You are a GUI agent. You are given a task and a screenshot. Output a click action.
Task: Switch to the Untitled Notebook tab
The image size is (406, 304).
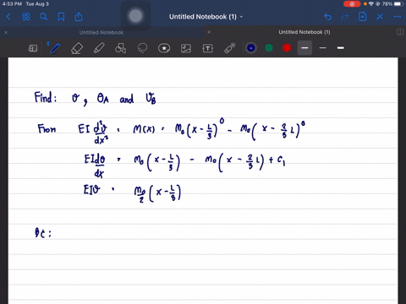pos(101,32)
